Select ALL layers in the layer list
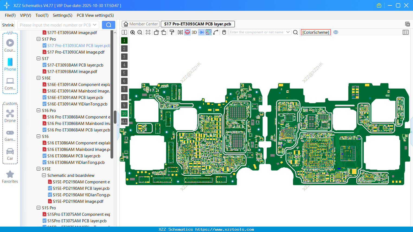This screenshot has width=413, height=232. (x=124, y=121)
